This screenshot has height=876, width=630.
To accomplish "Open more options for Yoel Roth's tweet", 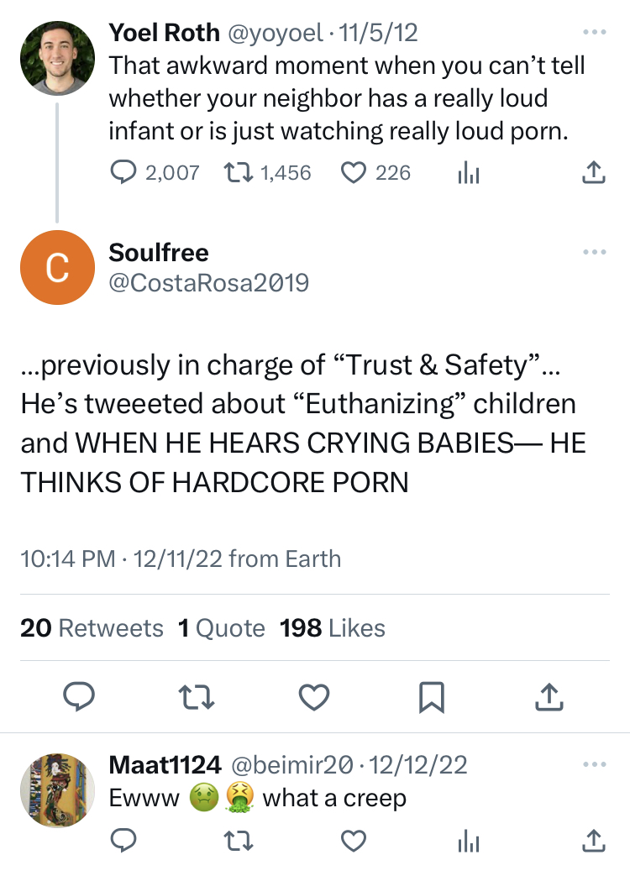I will point(593,33).
